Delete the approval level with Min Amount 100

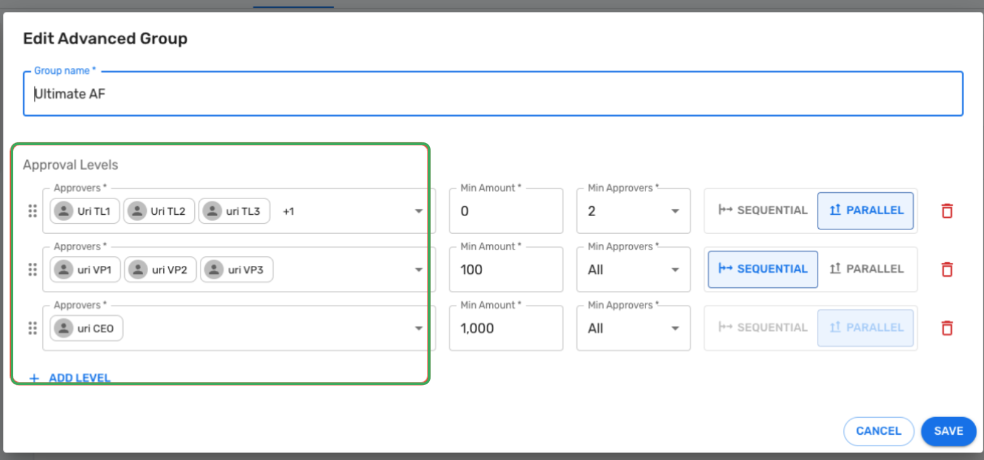[946, 270]
